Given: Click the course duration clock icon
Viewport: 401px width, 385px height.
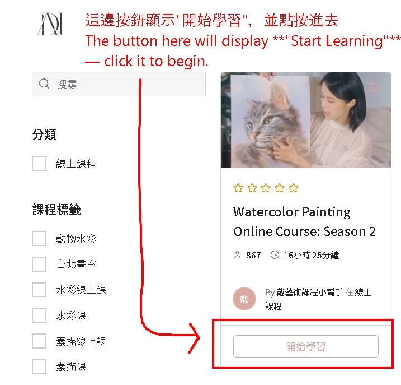Looking at the screenshot, I should pyautogui.click(x=275, y=255).
